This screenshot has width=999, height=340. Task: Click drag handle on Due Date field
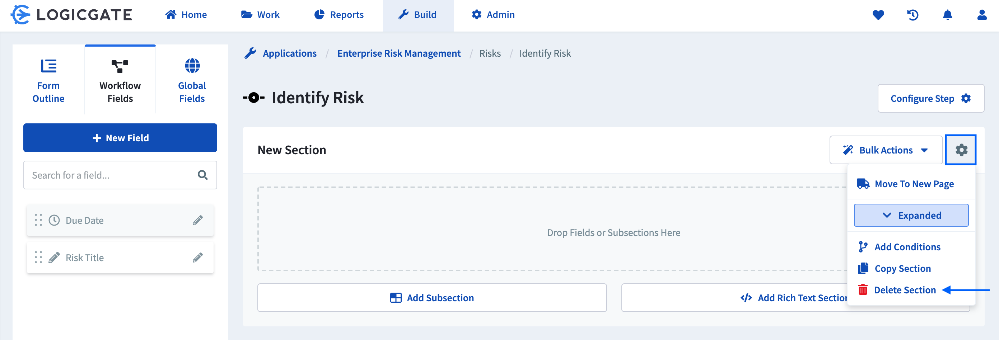pos(38,220)
